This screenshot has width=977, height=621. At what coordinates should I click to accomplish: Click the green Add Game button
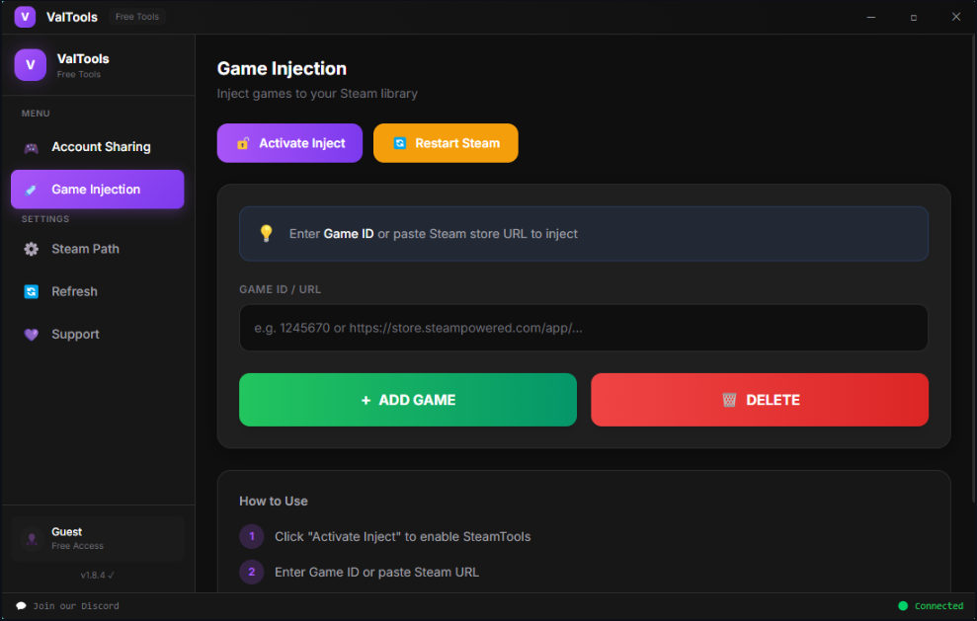tap(407, 399)
